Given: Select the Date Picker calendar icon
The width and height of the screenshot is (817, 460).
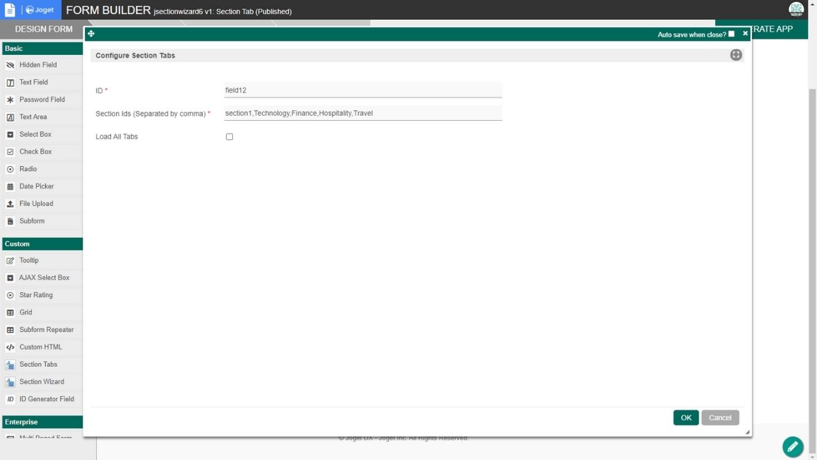Looking at the screenshot, I should (10, 187).
